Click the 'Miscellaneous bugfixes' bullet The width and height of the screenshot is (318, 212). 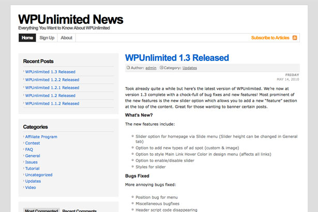tap(158, 204)
